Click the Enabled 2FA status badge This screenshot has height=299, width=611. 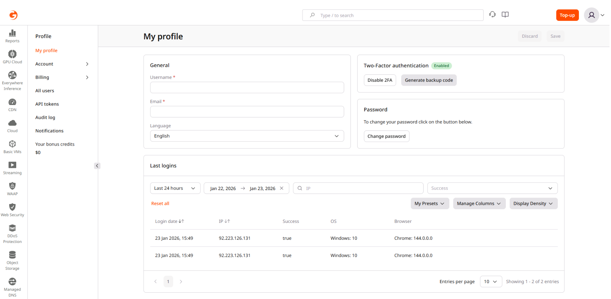point(441,66)
